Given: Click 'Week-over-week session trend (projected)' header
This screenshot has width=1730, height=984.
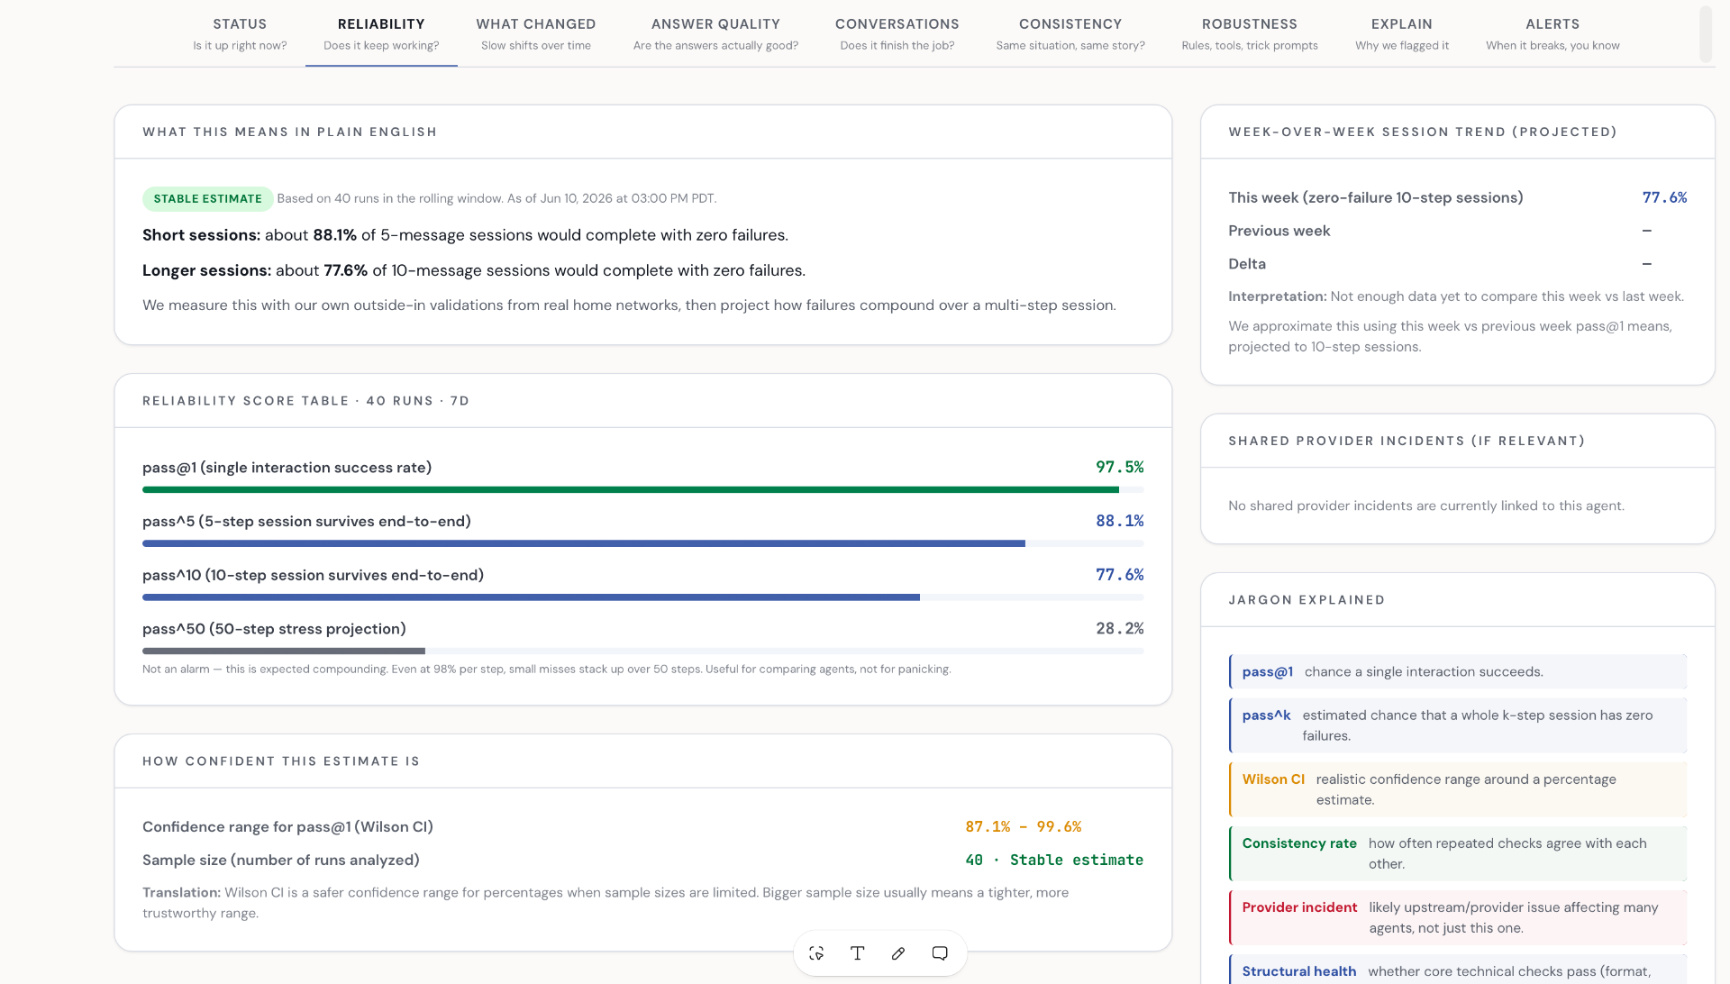Looking at the screenshot, I should click(1423, 132).
